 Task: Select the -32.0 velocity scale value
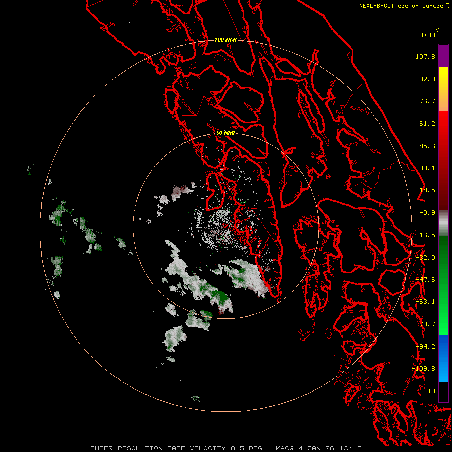(425, 258)
